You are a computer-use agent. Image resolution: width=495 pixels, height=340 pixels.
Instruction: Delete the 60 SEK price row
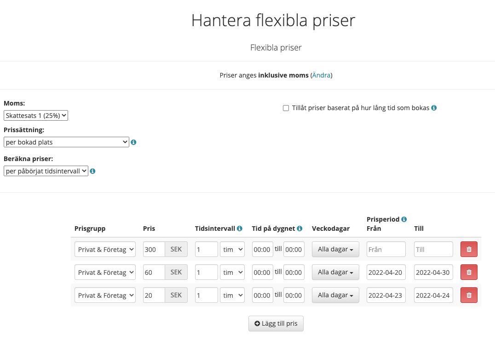pos(469,272)
